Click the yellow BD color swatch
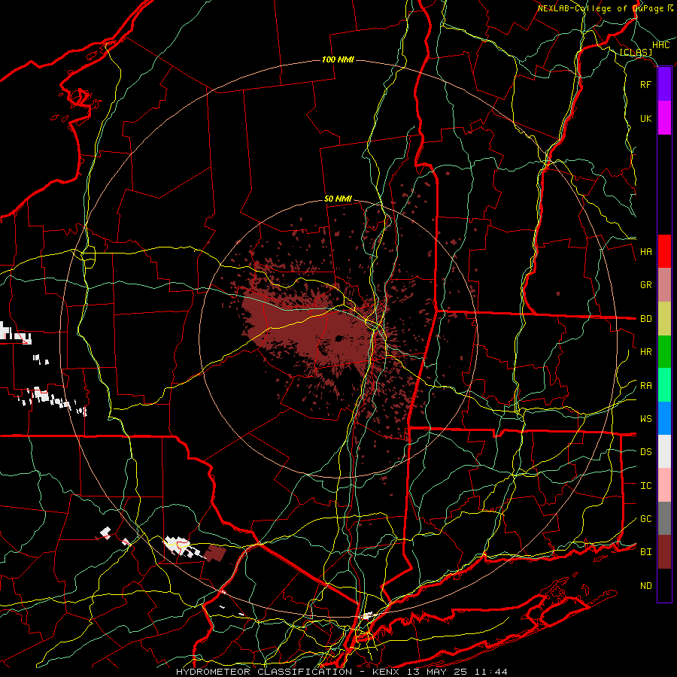This screenshot has width=677, height=677. click(x=664, y=319)
